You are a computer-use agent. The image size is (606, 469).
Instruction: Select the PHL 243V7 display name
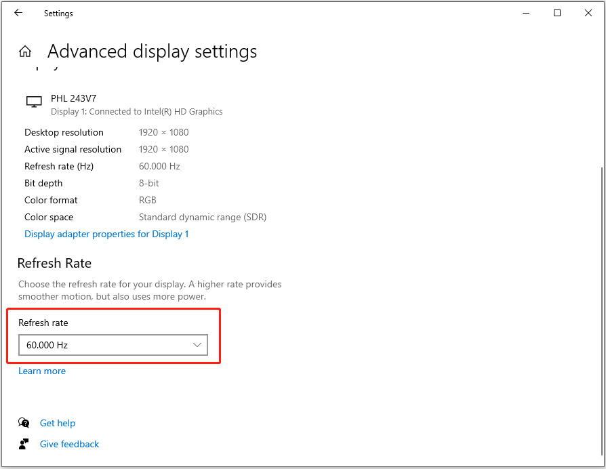tap(74, 98)
